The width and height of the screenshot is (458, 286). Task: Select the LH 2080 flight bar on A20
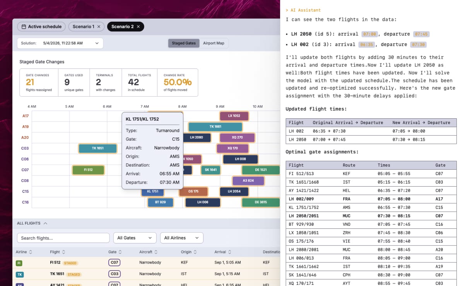197,138
